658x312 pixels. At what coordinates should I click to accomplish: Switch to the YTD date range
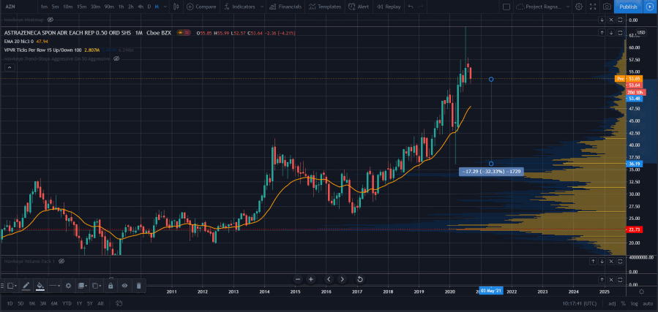(x=67, y=303)
